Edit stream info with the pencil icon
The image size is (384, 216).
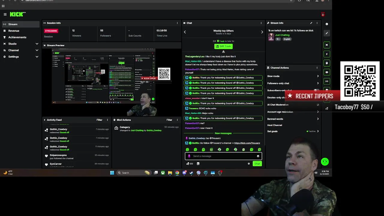click(x=311, y=23)
